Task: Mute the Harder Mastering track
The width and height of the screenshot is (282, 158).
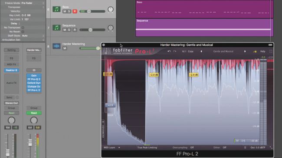Action: click(x=65, y=48)
